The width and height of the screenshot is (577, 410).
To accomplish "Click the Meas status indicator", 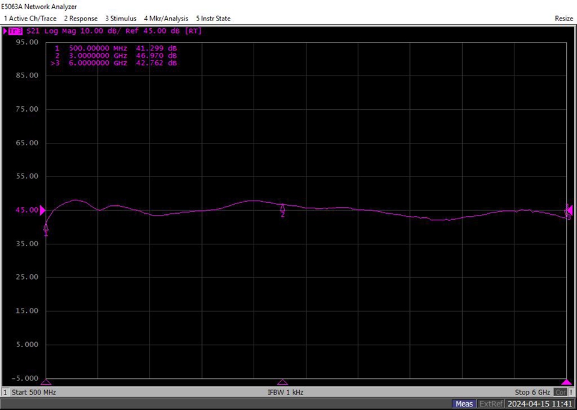I will [x=465, y=404].
